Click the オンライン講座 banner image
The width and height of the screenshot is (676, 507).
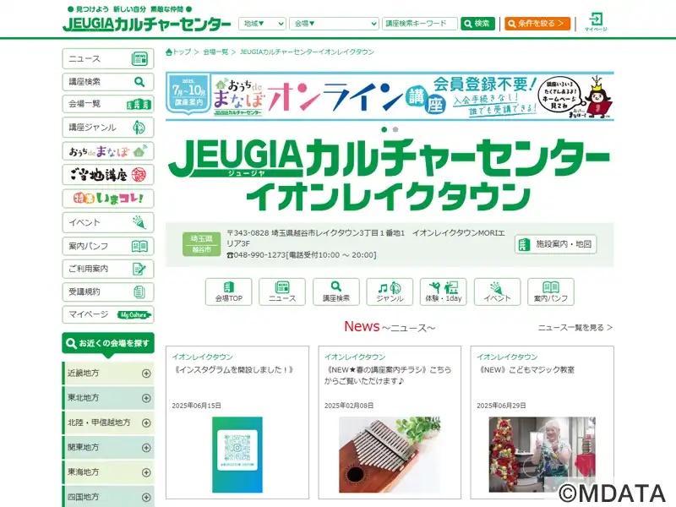click(390, 96)
